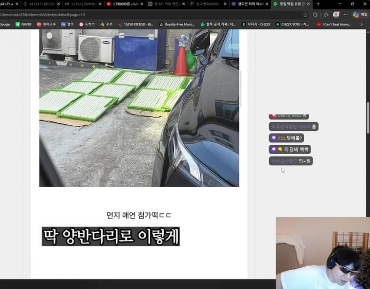The image size is (370, 289).
Task: Open the I Can't Beat Airman bookmark
Action: point(334,24)
